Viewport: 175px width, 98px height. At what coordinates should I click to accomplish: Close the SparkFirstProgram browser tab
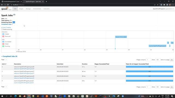pos(43,2)
